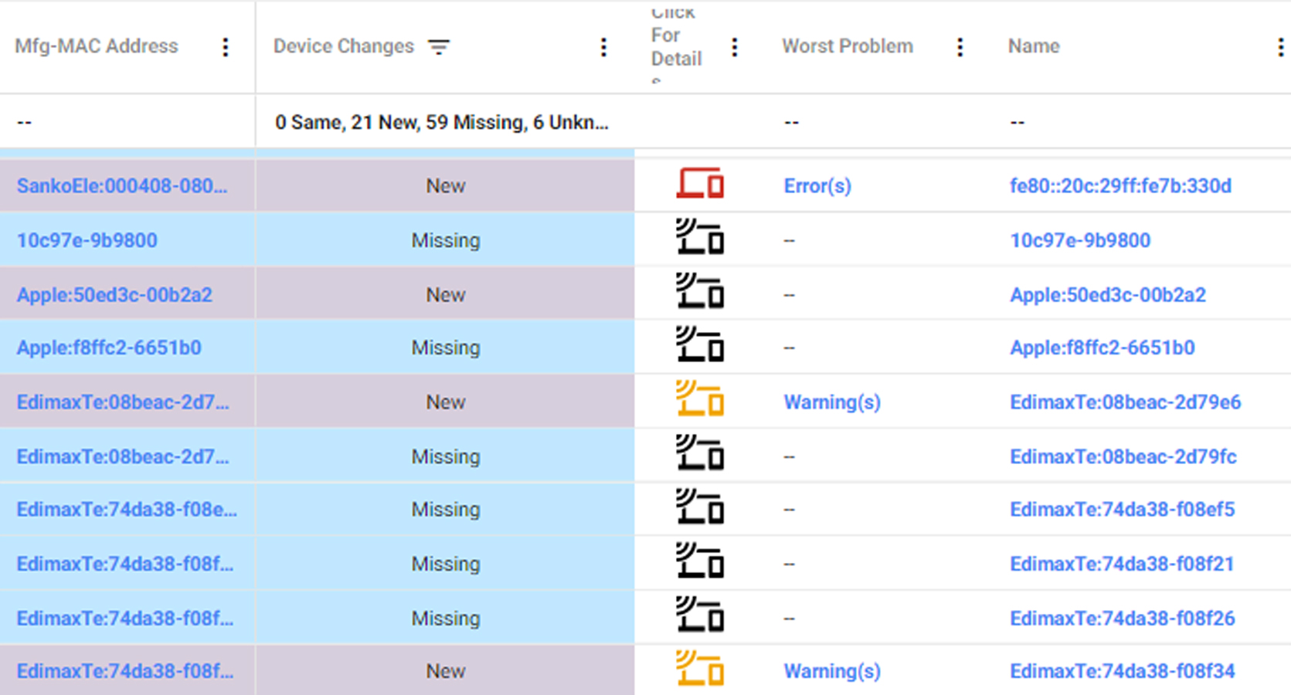
Task: Open the Error(s) link for SankoEle
Action: point(817,186)
